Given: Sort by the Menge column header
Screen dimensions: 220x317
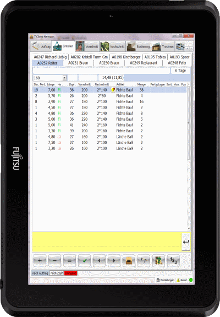Looking at the screenshot, I should coord(141,84).
